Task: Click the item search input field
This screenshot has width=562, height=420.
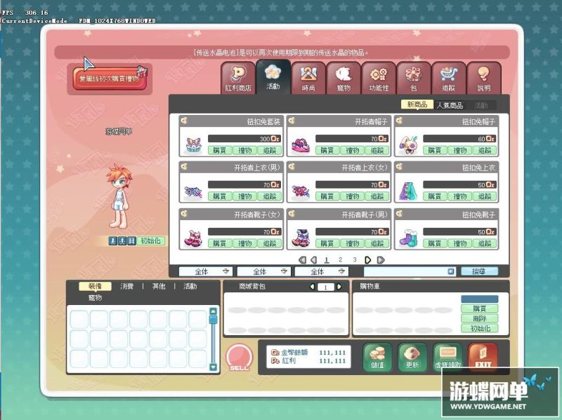Action: click(410, 271)
